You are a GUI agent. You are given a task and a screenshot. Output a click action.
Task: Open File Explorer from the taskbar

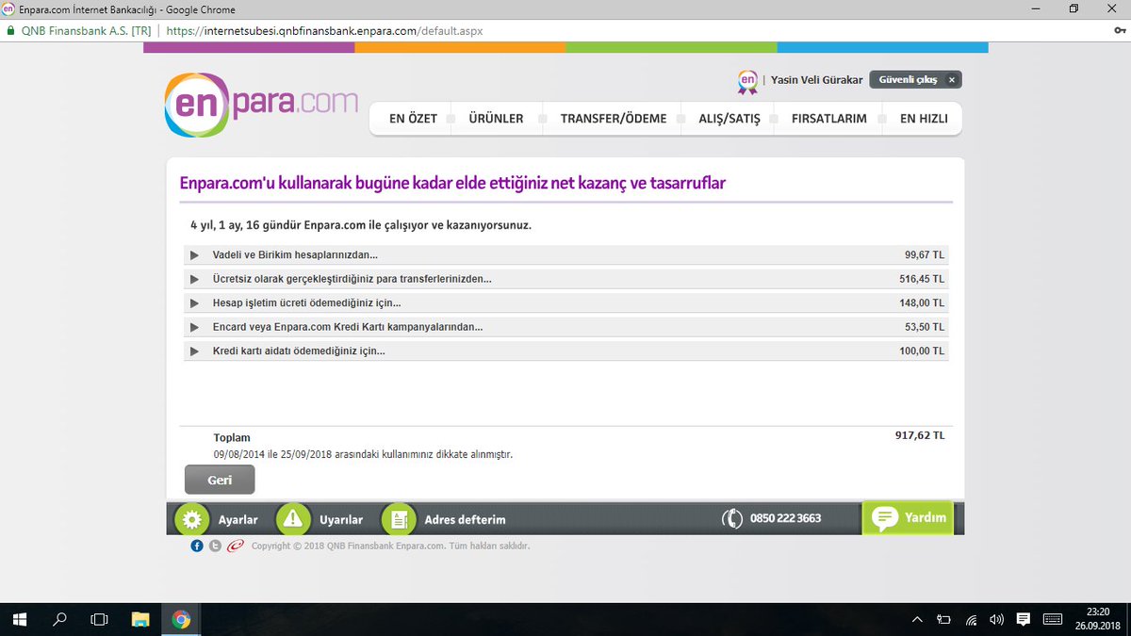point(140,619)
